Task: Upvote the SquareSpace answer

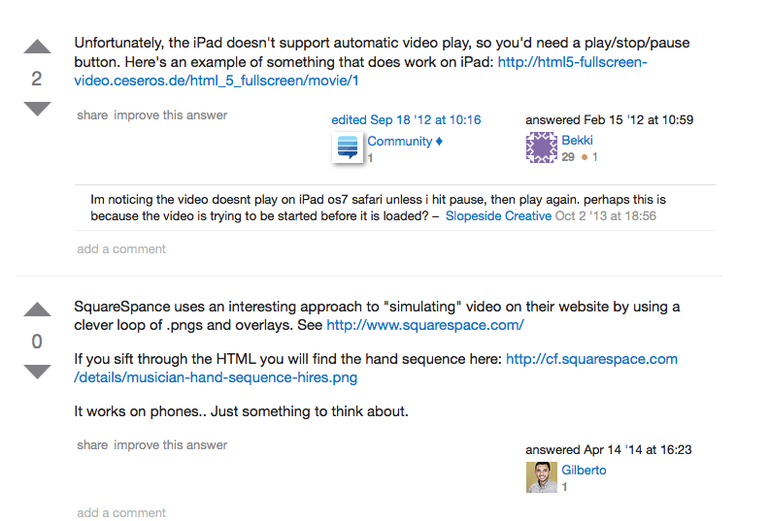Action: pyautogui.click(x=37, y=309)
